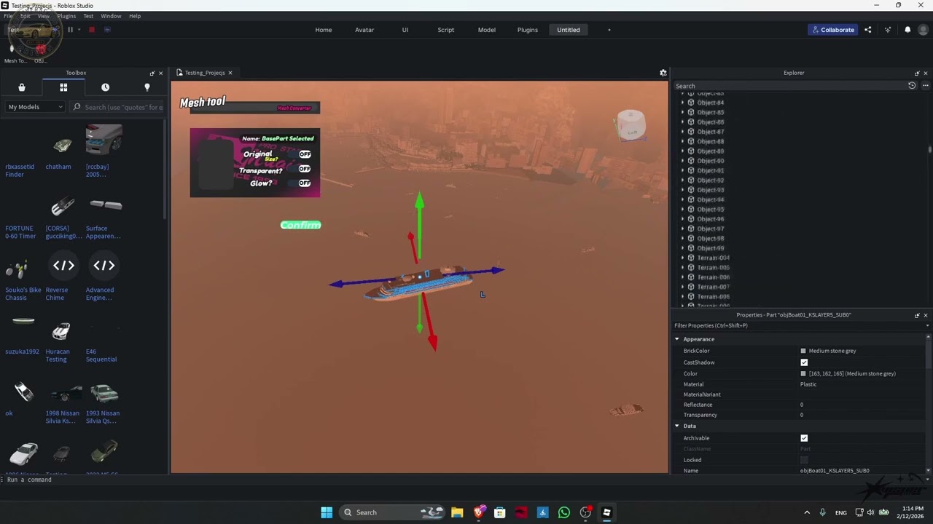Open File Explorer from taskbar
Screen dimensions: 933x524
[x=457, y=512]
